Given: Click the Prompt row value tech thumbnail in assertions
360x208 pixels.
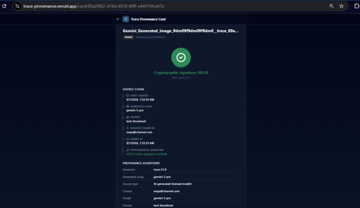Looking at the screenshot, I should [163, 205].
